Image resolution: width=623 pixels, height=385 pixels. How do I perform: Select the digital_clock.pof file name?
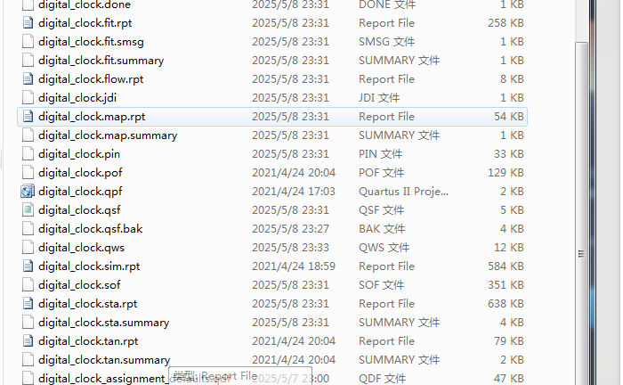80,173
